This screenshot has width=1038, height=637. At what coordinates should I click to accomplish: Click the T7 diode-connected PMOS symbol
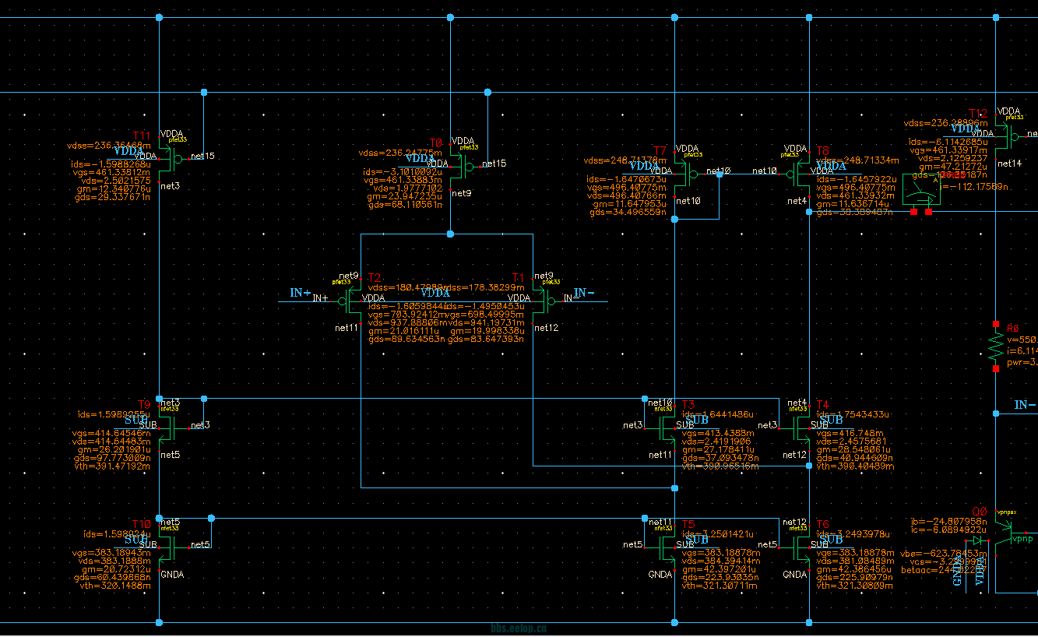[683, 174]
